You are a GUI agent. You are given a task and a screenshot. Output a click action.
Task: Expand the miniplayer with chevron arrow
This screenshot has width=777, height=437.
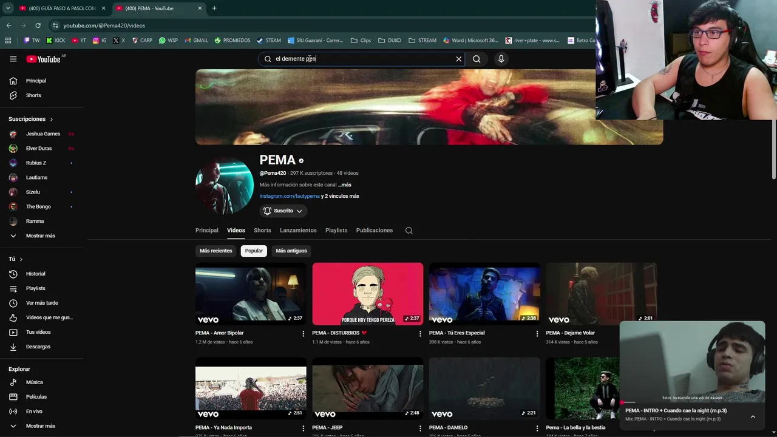(753, 416)
